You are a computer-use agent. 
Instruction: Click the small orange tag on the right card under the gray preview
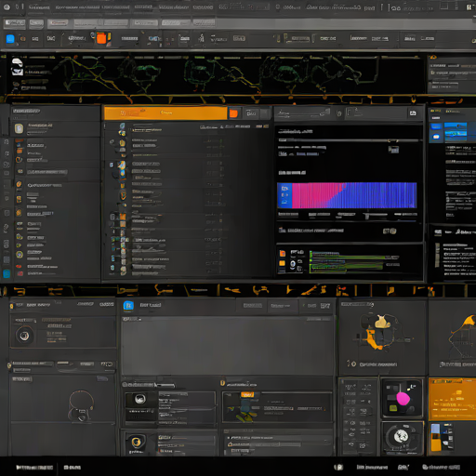point(247,394)
